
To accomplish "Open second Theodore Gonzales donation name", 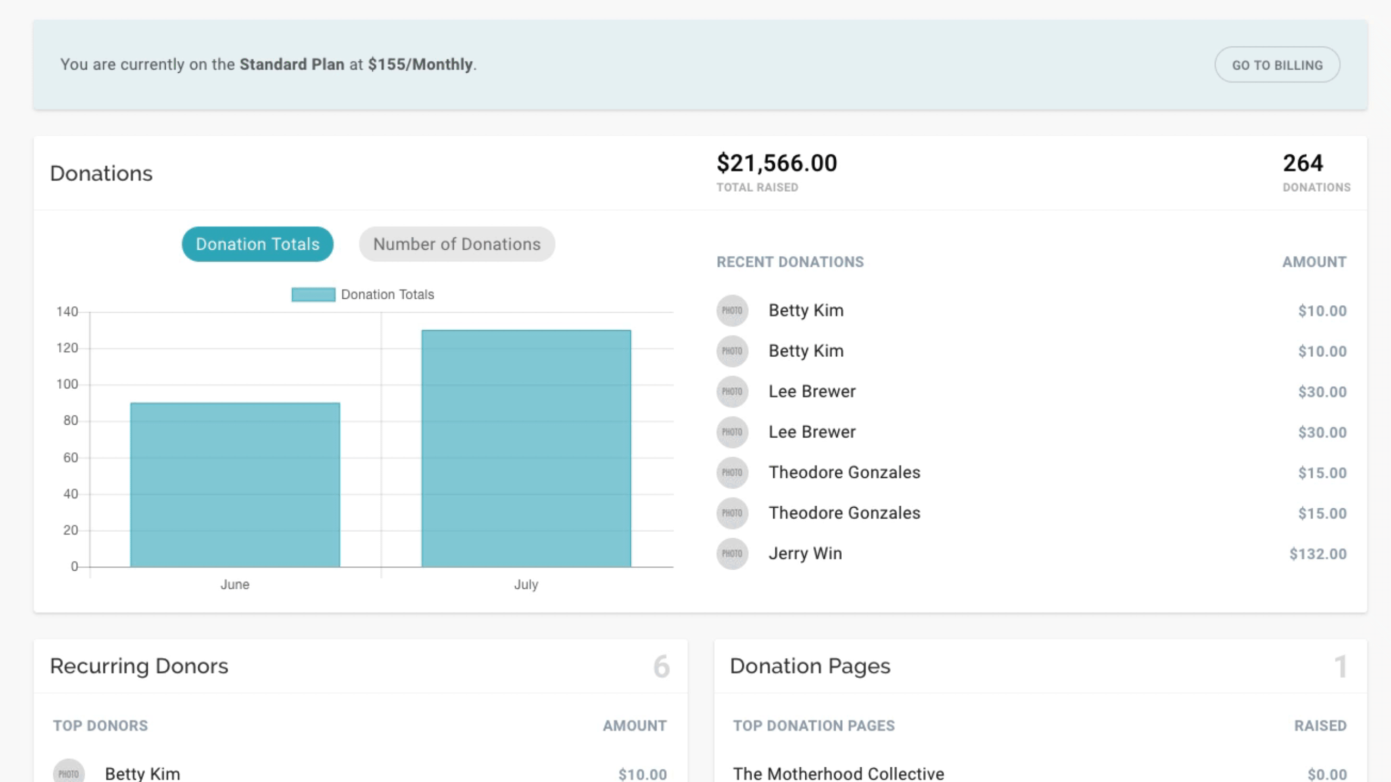I will click(845, 513).
